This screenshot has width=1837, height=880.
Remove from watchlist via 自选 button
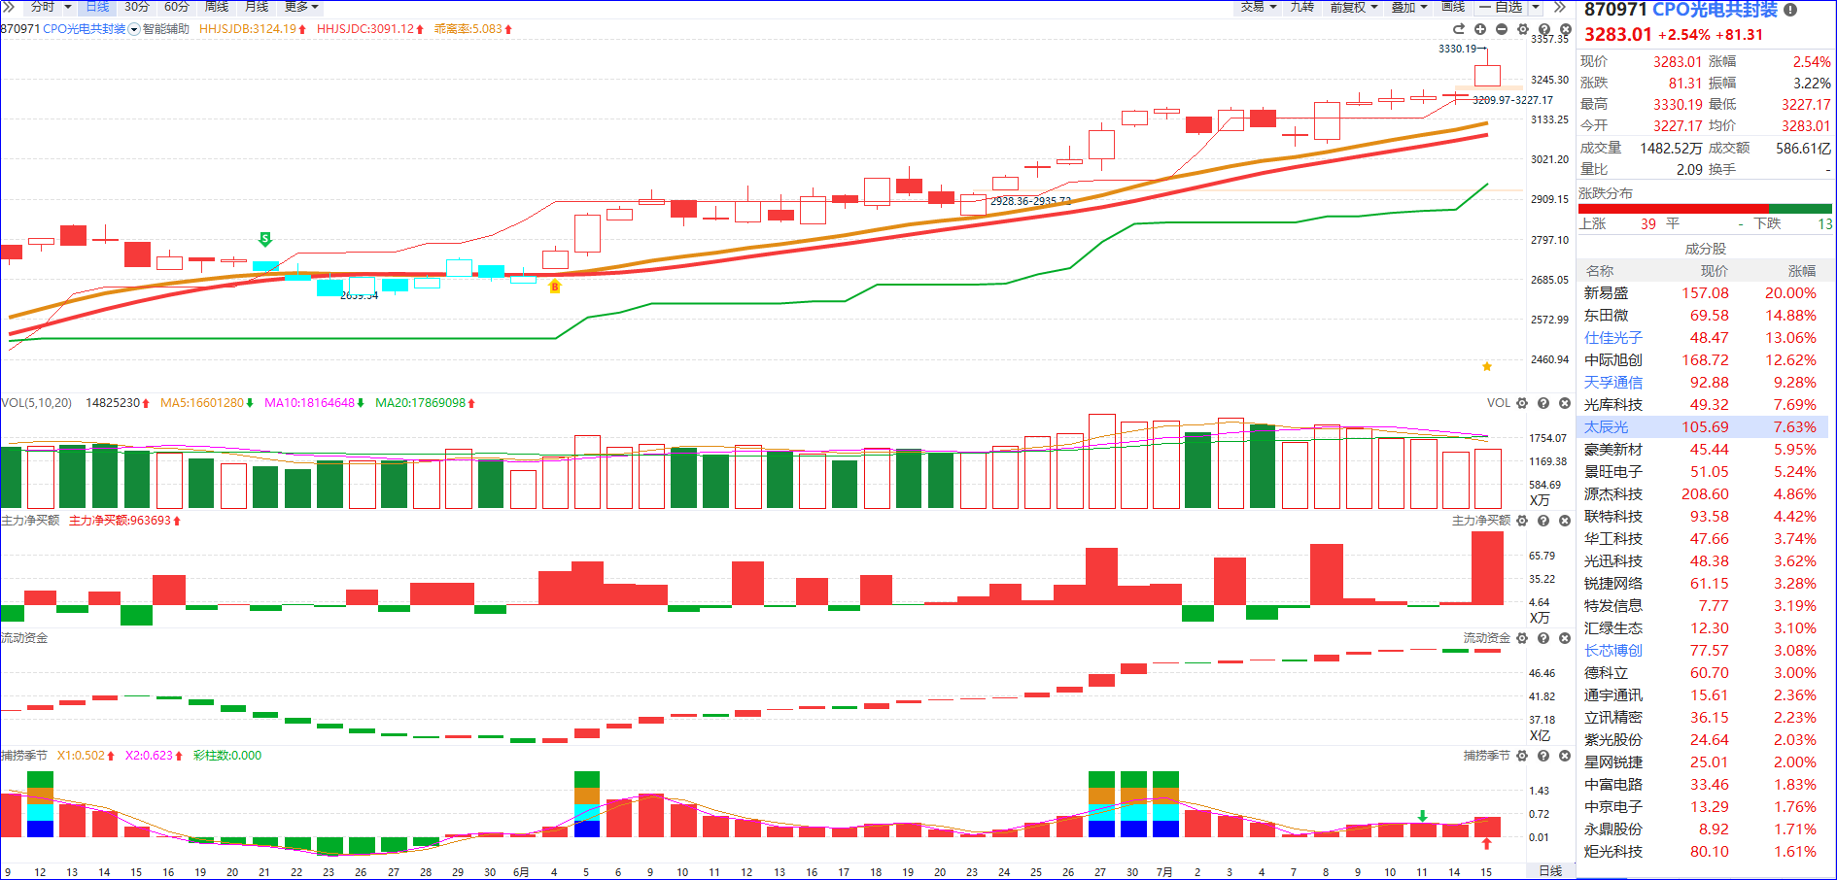pyautogui.click(x=1501, y=7)
